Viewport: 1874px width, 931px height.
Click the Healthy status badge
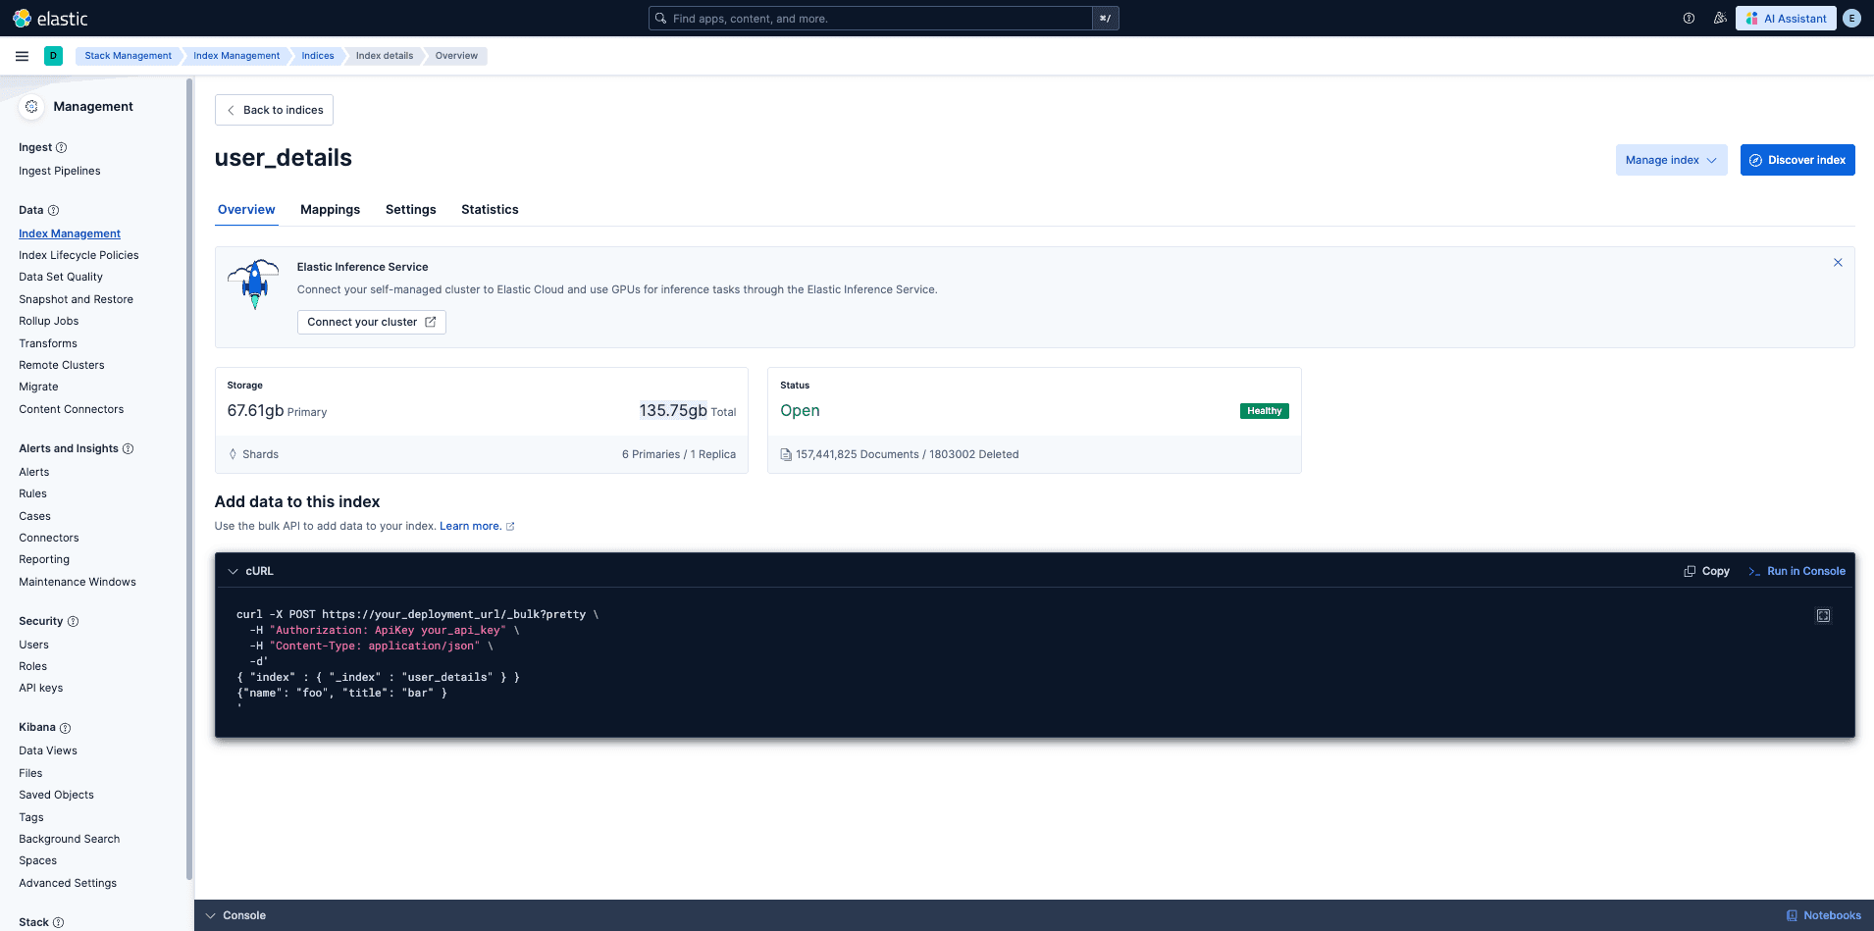tap(1264, 411)
